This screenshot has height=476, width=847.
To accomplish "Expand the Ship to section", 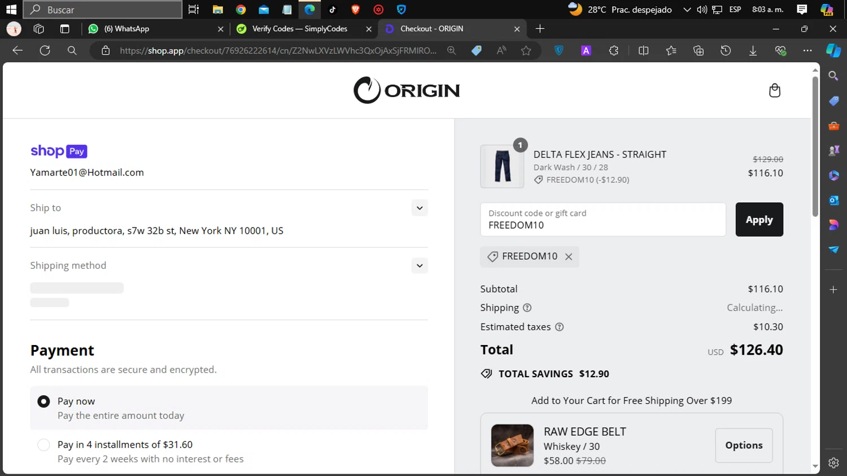I will tap(420, 208).
